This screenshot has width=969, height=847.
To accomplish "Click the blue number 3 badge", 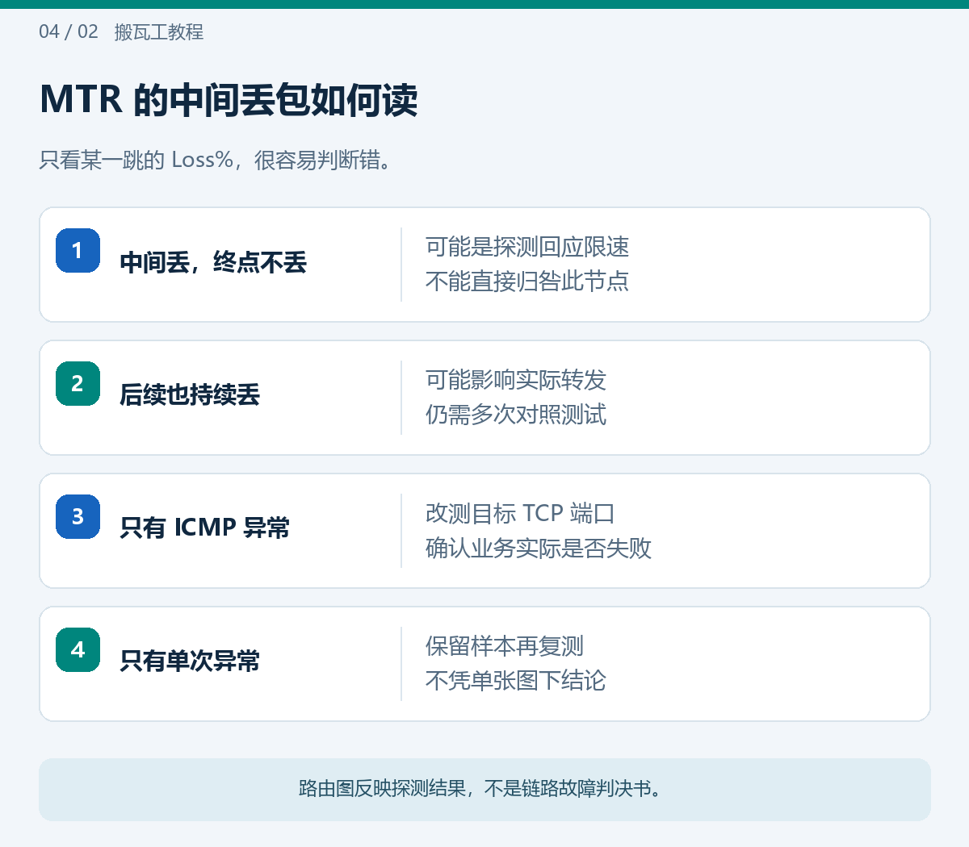I will point(78,516).
